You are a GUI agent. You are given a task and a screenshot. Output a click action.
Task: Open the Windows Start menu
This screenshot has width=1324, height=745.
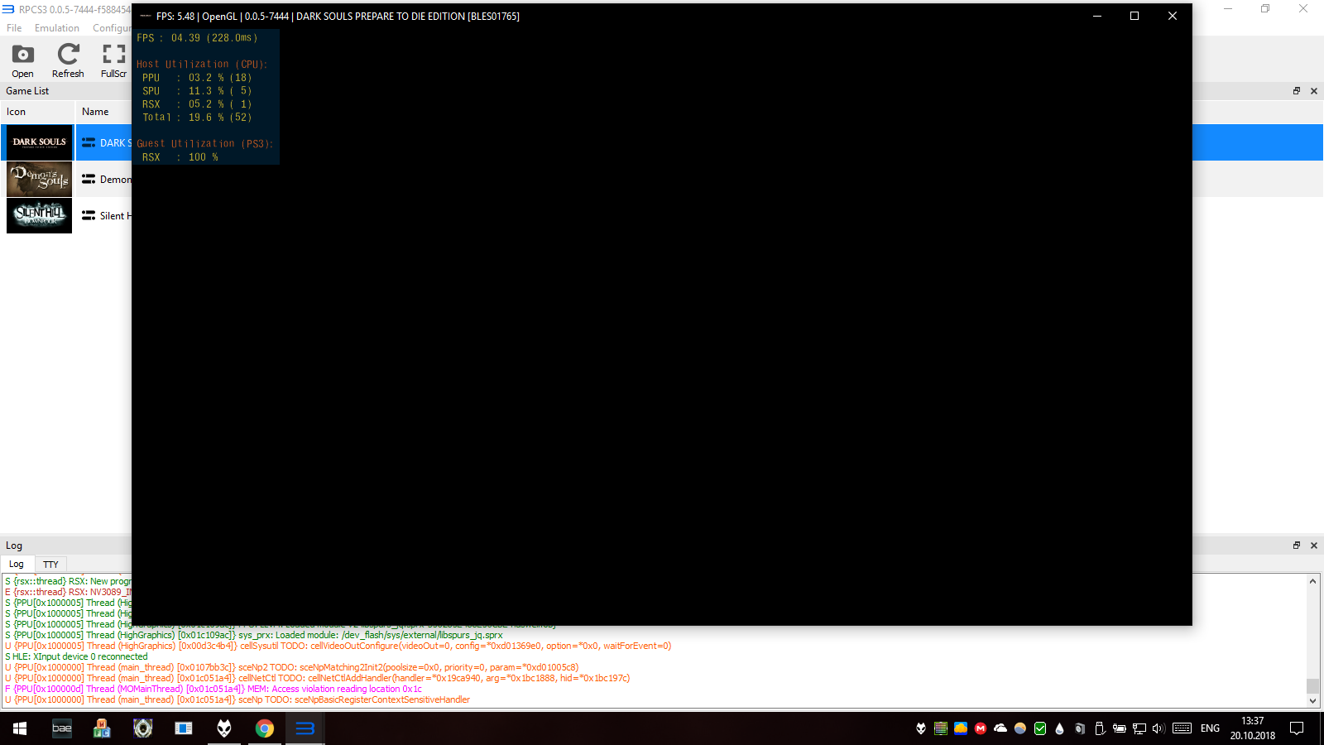[20, 728]
